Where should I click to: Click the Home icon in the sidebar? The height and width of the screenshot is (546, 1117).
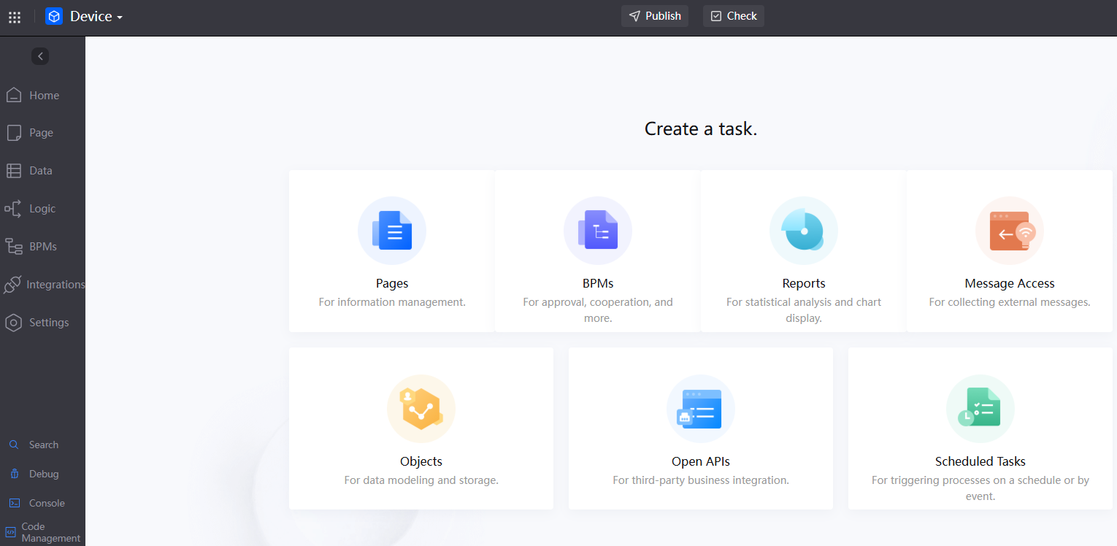point(14,95)
